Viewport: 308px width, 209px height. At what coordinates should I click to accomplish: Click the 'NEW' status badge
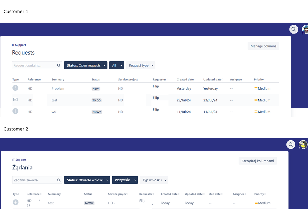(x=96, y=88)
